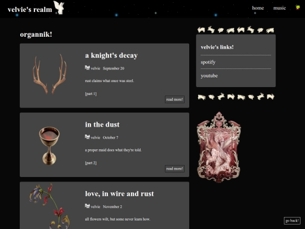Click 'a proper maid does what they're told.'
The width and height of the screenshot is (305, 229).
(113, 150)
